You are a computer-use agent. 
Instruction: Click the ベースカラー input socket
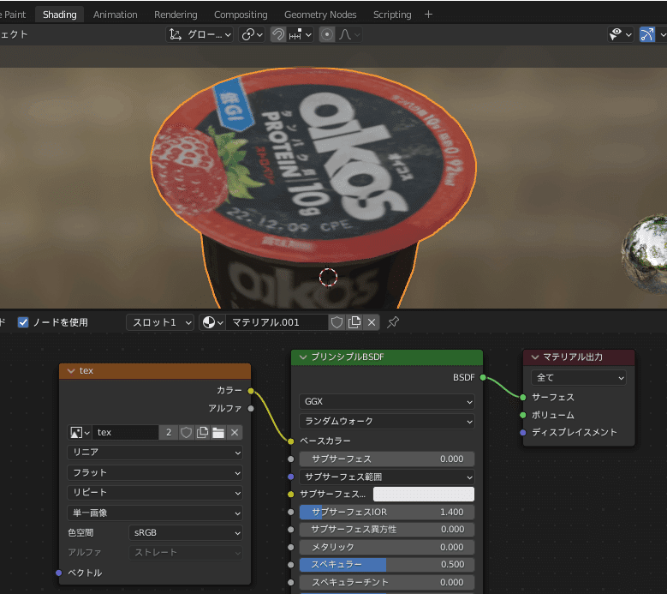point(290,441)
